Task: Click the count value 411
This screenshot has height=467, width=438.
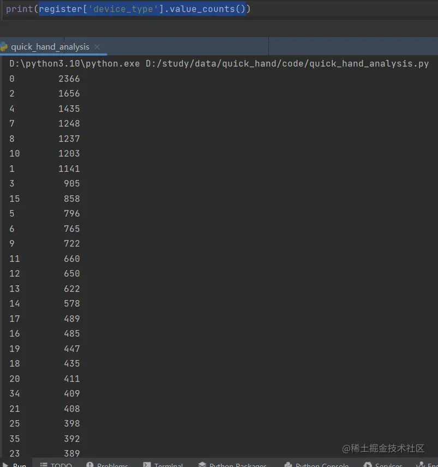Action: (x=72, y=379)
